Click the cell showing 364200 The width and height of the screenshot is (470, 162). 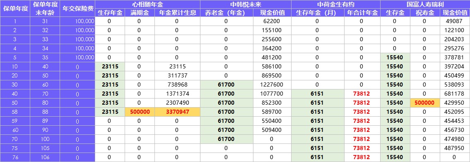point(272,48)
